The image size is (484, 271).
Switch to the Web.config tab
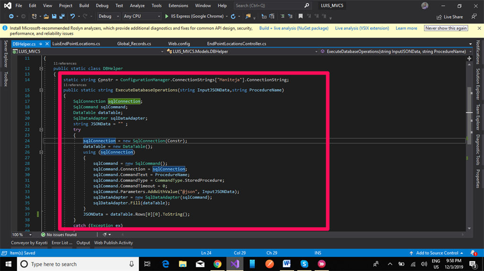click(x=179, y=44)
